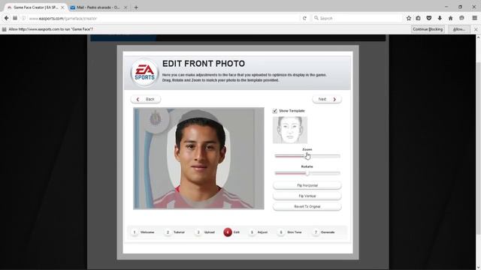Go to step 7 Generate
The height and width of the screenshot is (270, 481).
tap(324, 232)
